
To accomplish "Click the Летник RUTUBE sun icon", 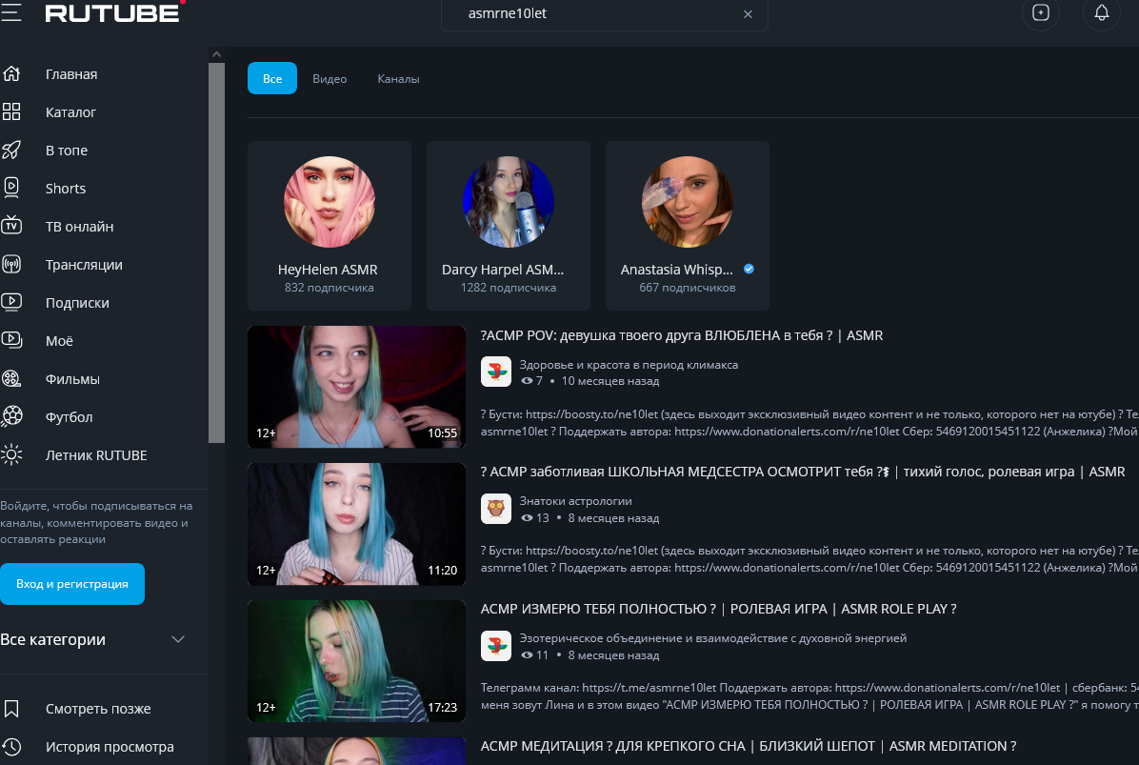I will click(10, 454).
